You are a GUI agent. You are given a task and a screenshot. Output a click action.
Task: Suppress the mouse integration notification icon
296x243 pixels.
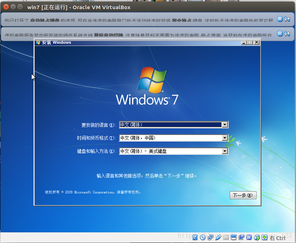click(287, 33)
